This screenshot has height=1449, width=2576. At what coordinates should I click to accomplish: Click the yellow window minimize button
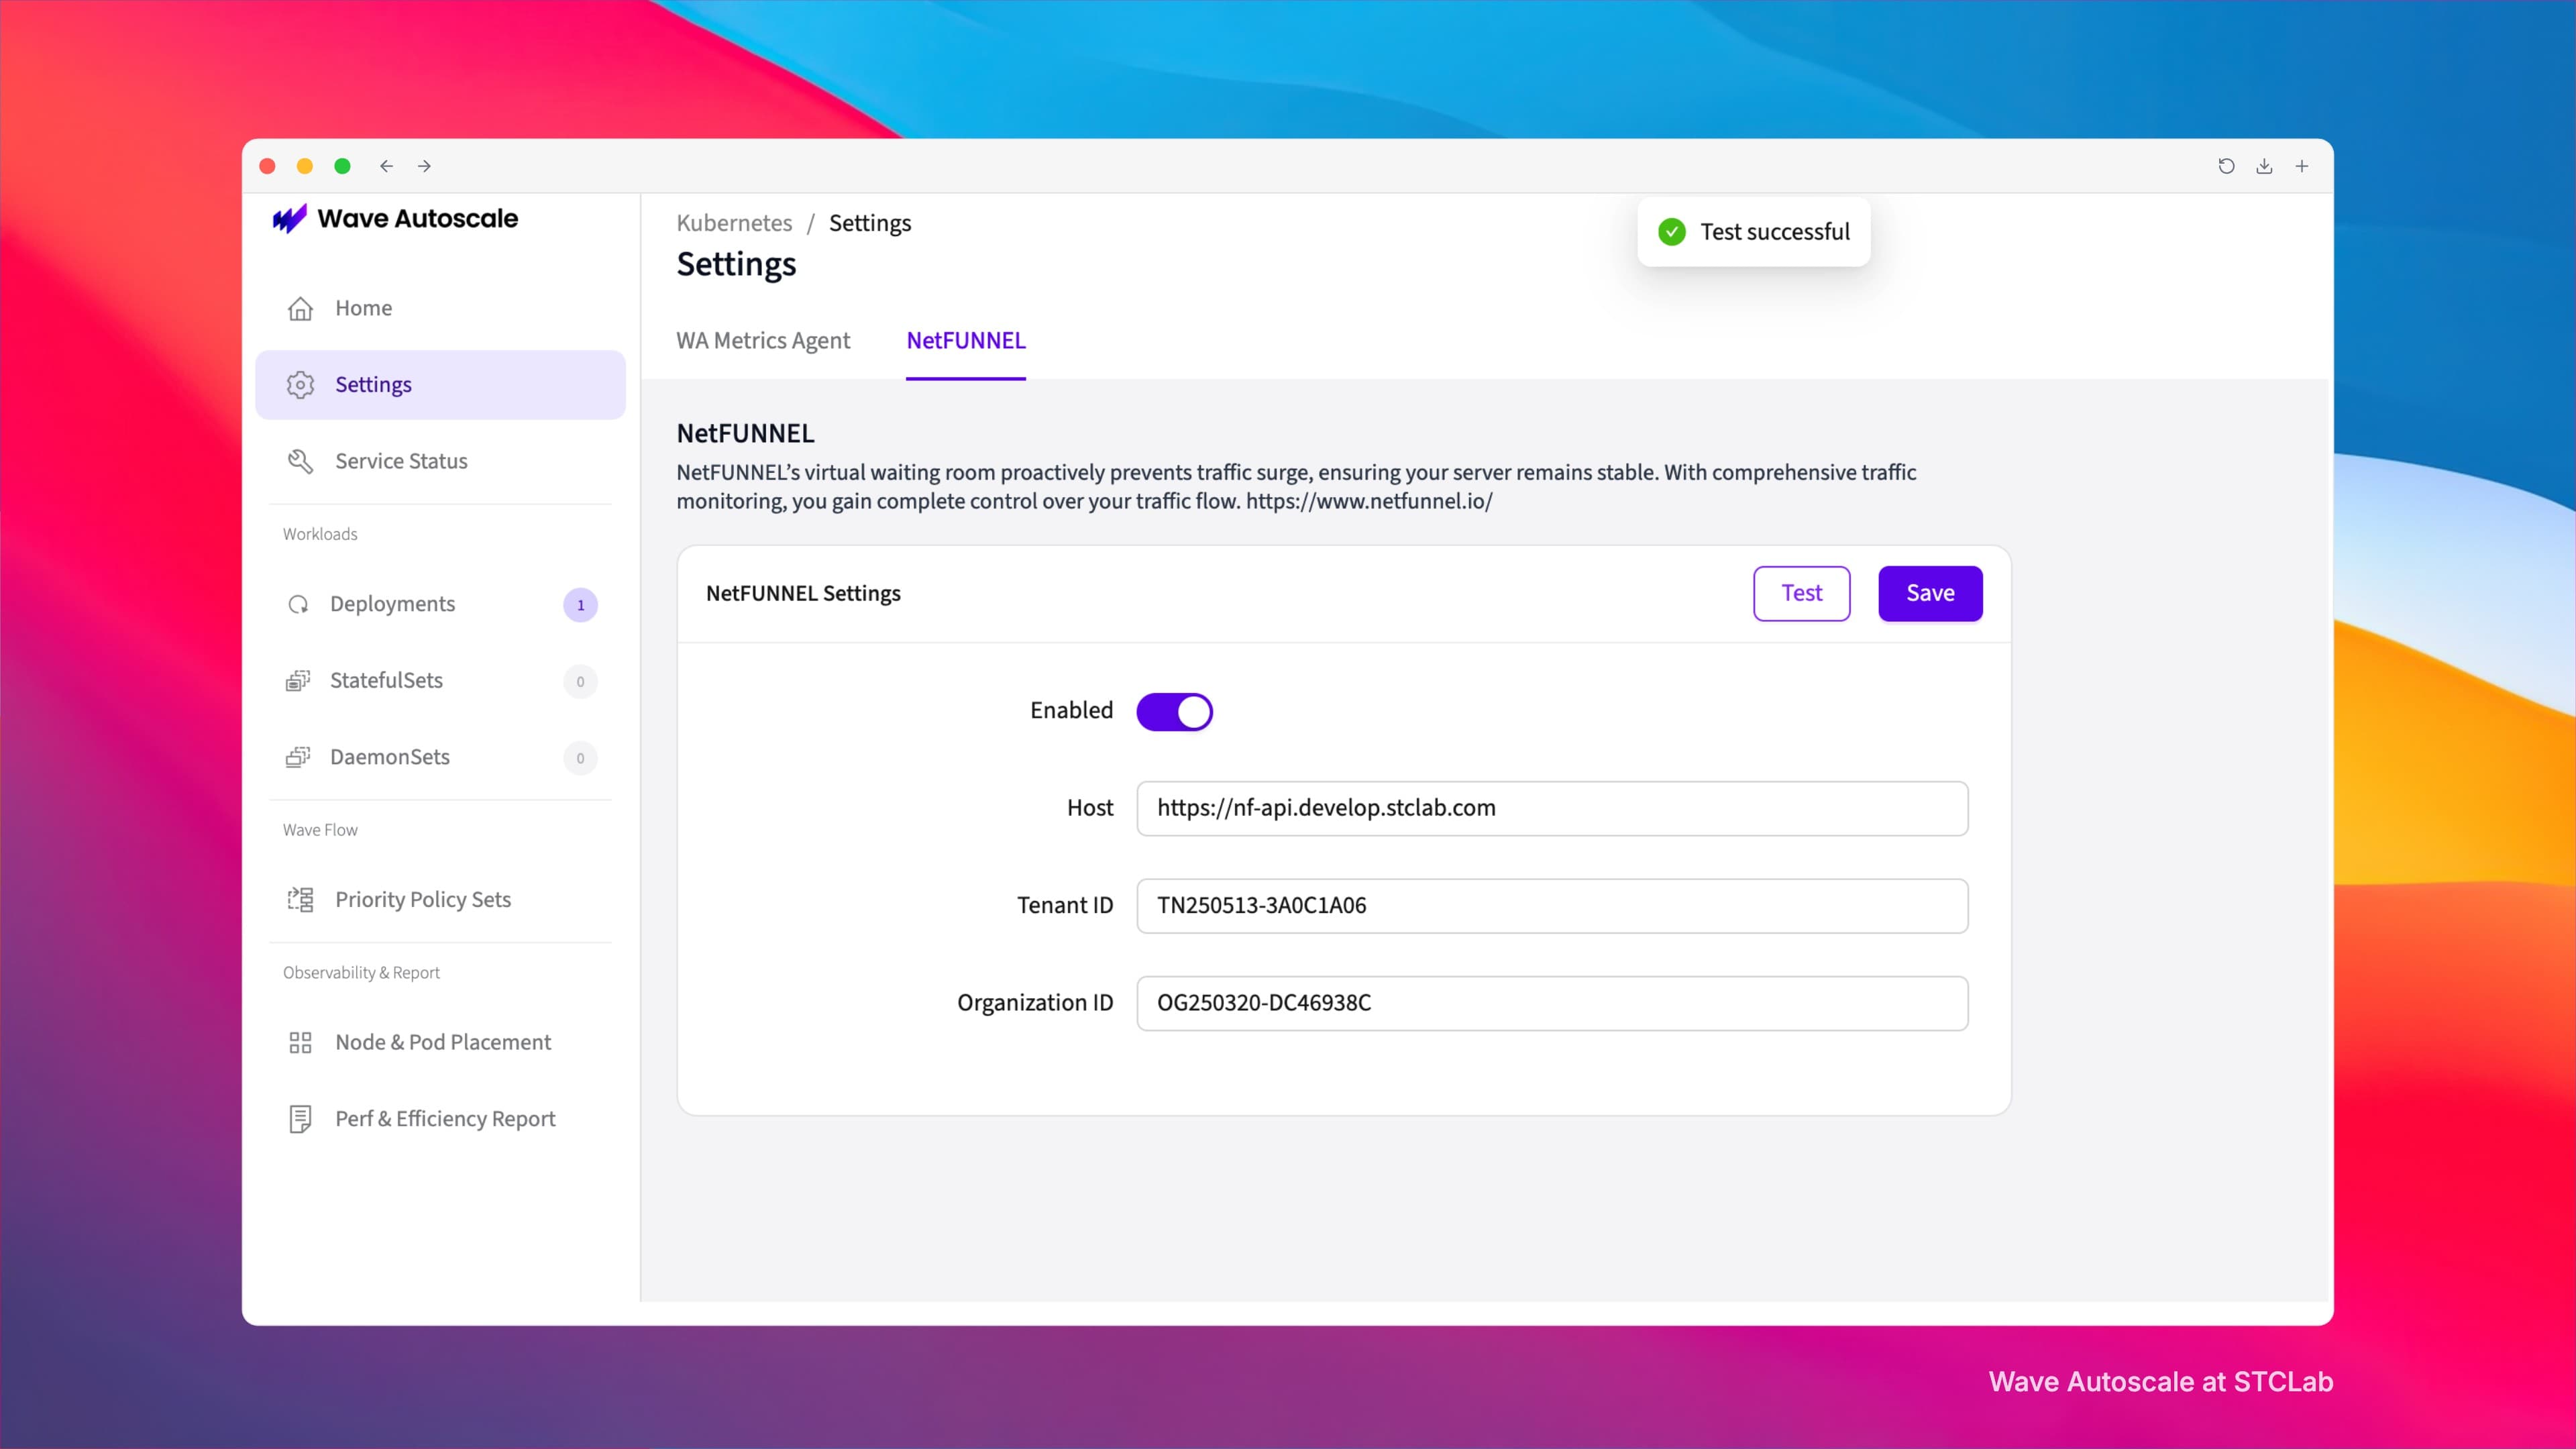pos(305,166)
